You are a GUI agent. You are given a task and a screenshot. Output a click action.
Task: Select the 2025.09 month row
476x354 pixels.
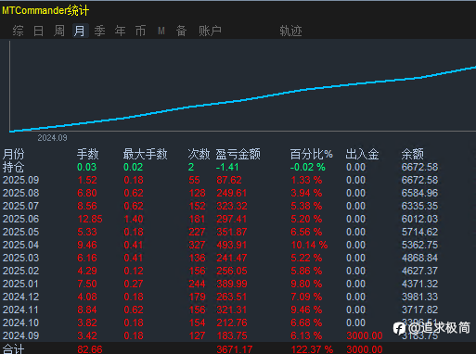coord(221,180)
